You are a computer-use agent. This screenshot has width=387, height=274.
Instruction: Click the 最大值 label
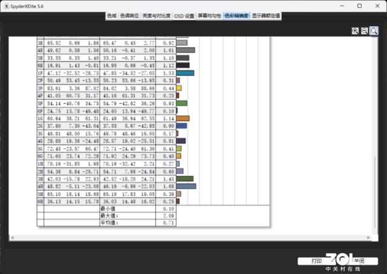point(109,215)
